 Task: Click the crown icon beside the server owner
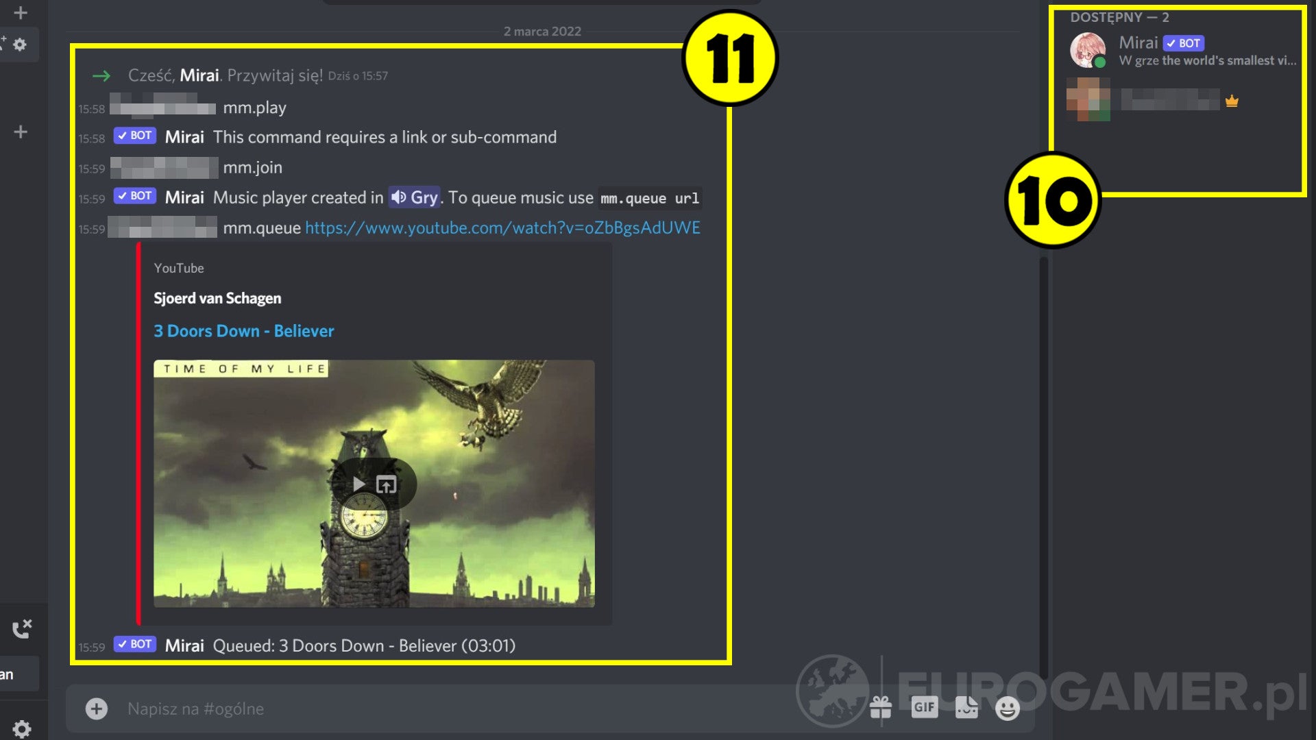(1232, 101)
